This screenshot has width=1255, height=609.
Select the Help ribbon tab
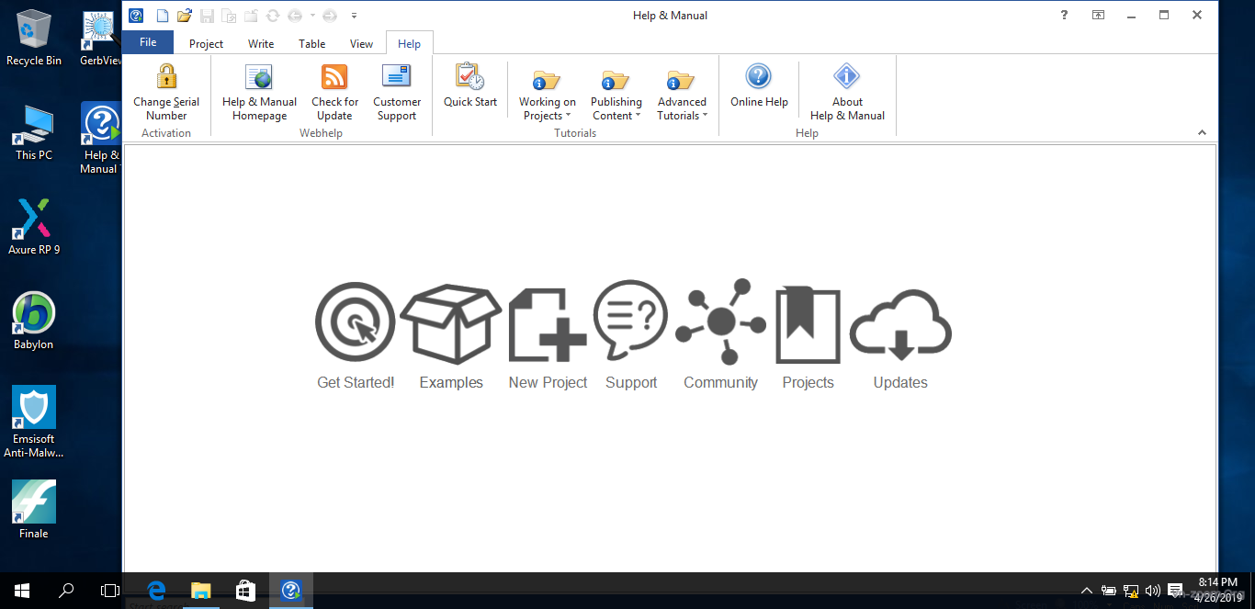tap(410, 43)
